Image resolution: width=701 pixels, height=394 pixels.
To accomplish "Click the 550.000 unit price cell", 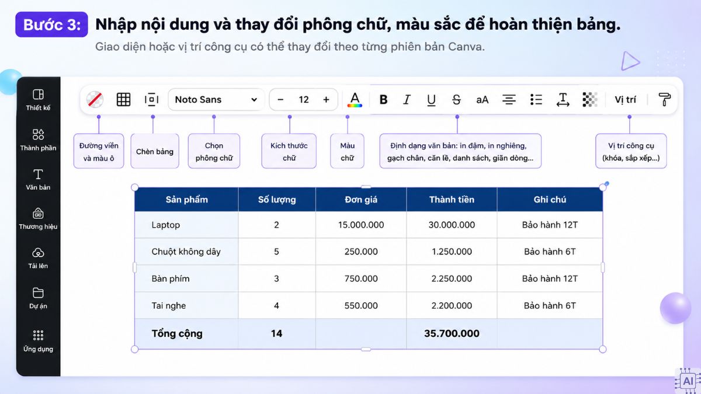I will click(361, 305).
